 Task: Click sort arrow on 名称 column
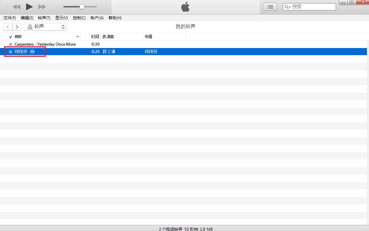(78, 37)
